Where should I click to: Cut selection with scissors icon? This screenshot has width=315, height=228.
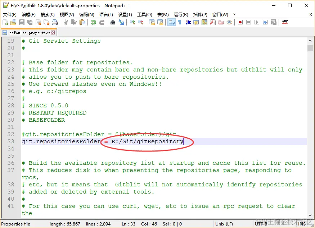tap(66, 22)
